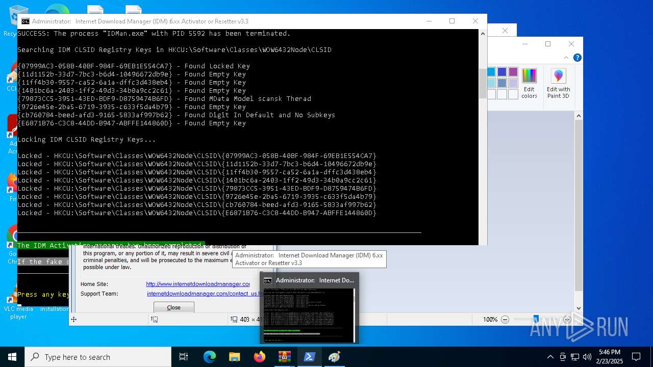Click Support Team label in IDM dialog

pyautogui.click(x=99, y=294)
